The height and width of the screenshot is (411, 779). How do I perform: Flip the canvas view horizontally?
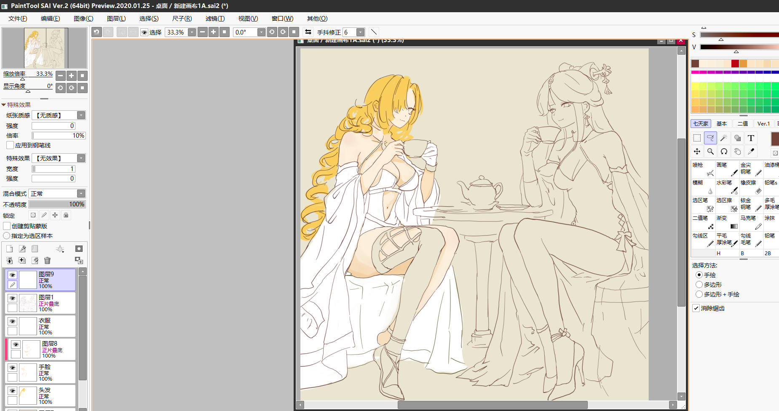[x=308, y=32]
